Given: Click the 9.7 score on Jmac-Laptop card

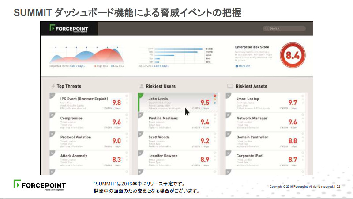Looking at the screenshot, I should (x=293, y=103).
